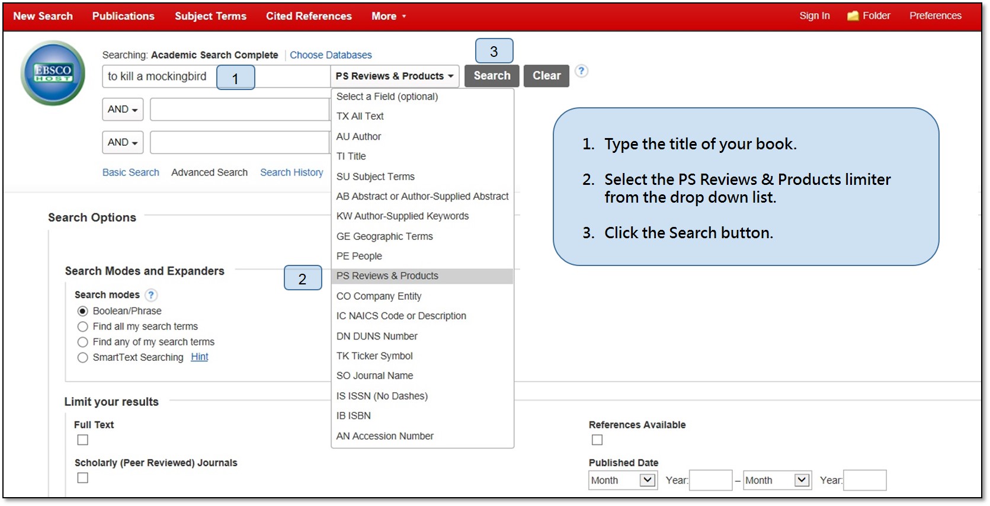Enable the Full Text checkbox
The image size is (990, 506).
pyautogui.click(x=83, y=440)
